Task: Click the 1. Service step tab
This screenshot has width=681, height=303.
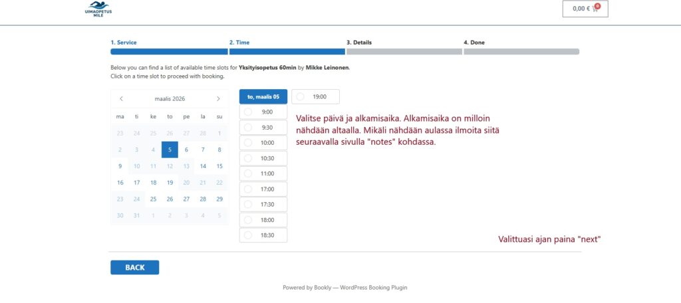Action: tap(124, 43)
